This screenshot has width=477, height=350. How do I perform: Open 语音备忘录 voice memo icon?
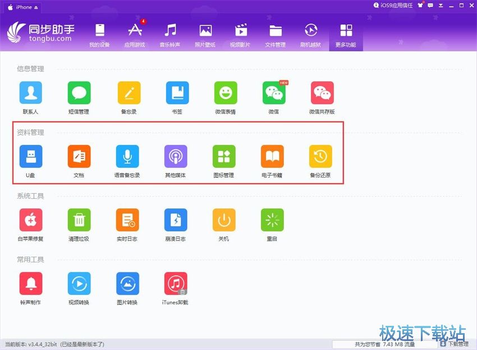127,156
